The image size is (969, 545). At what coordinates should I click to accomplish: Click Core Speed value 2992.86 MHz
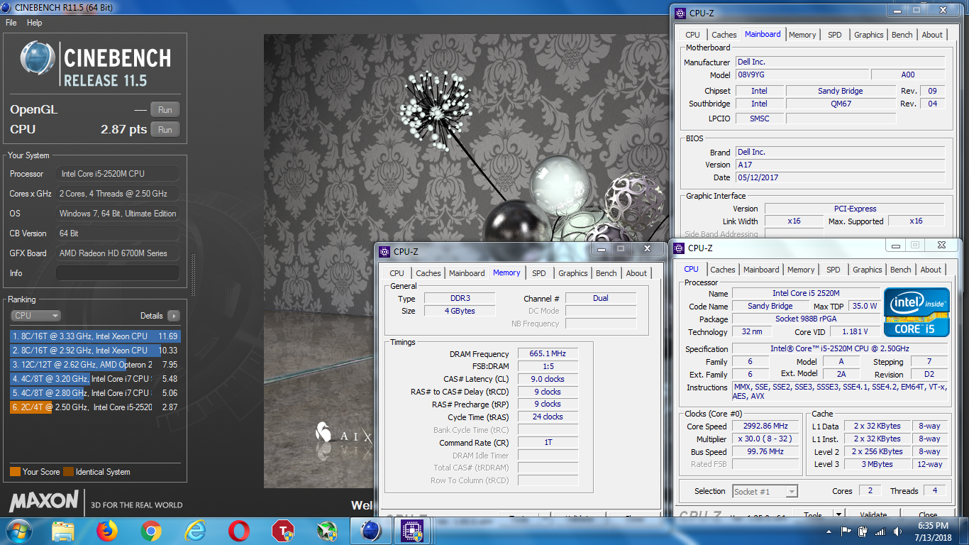click(767, 426)
